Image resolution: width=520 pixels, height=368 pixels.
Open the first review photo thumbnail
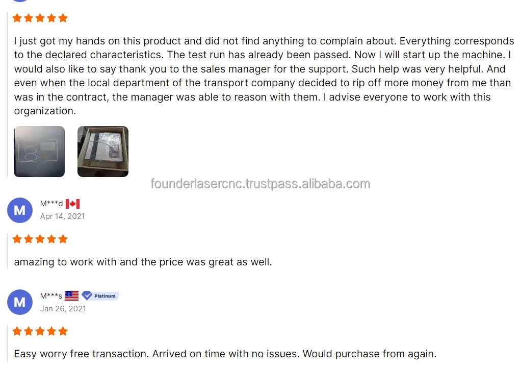pyautogui.click(x=39, y=152)
